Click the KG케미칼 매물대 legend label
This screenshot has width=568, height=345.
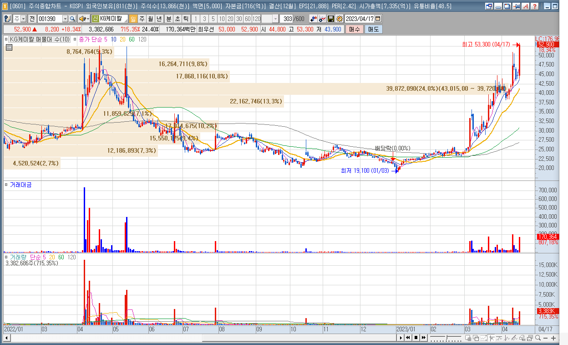pos(40,40)
